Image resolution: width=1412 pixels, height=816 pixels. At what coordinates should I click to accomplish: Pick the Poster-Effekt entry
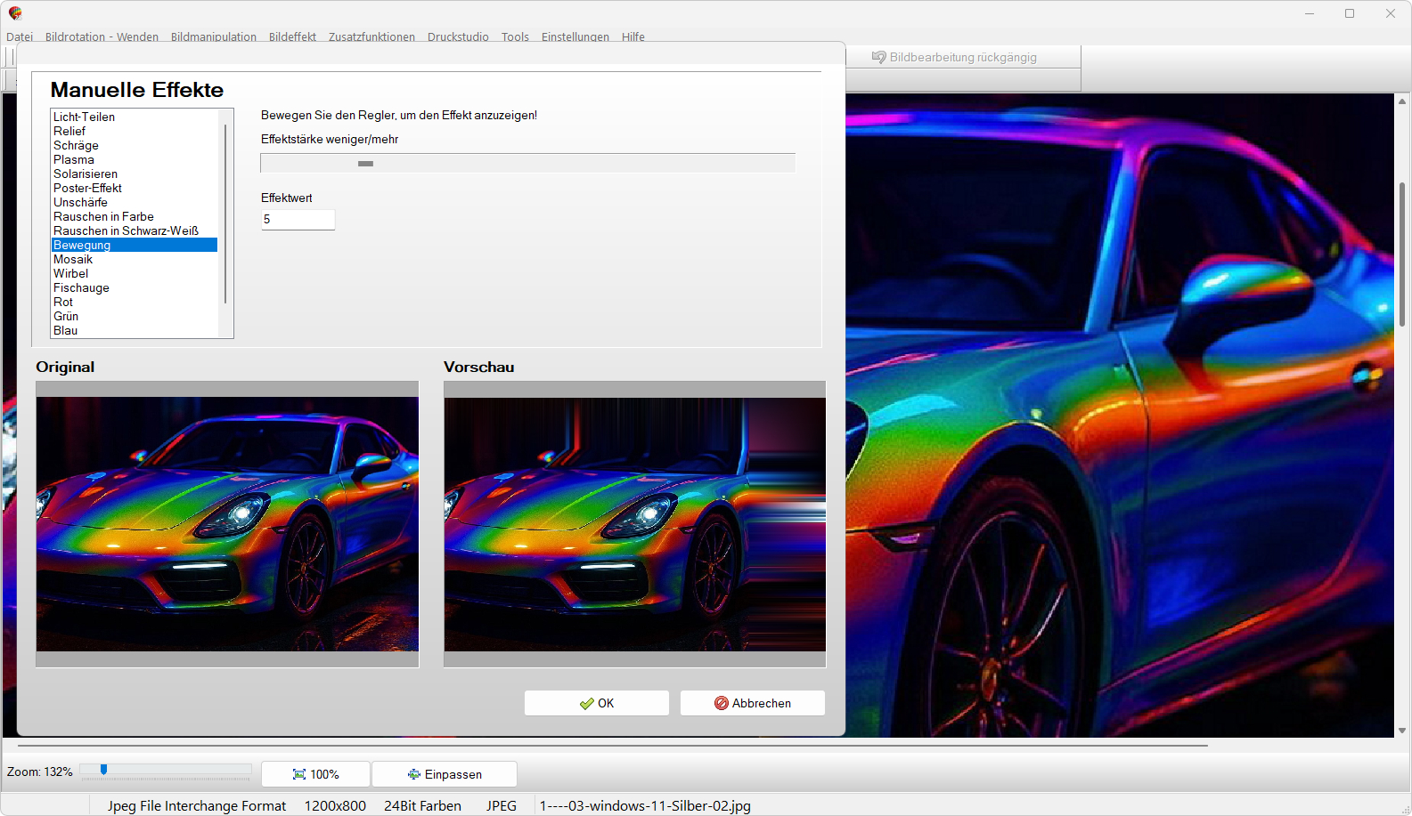[x=87, y=189]
